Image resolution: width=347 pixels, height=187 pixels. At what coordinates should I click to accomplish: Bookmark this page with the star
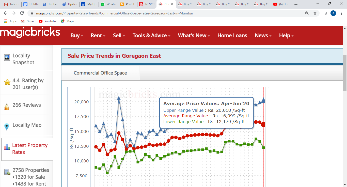coord(315,13)
